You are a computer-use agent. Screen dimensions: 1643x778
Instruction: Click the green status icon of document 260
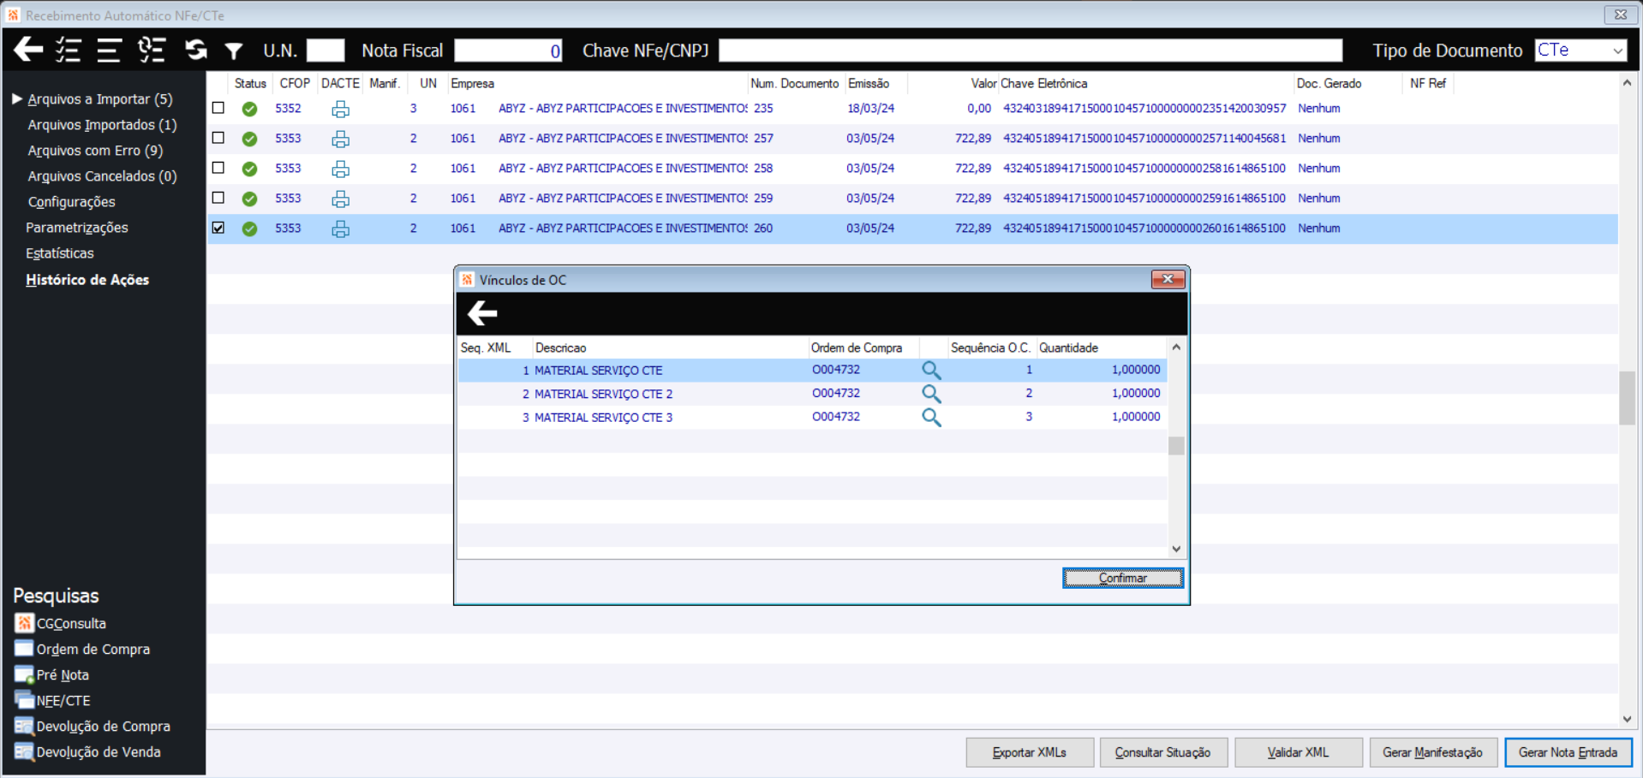click(x=249, y=229)
